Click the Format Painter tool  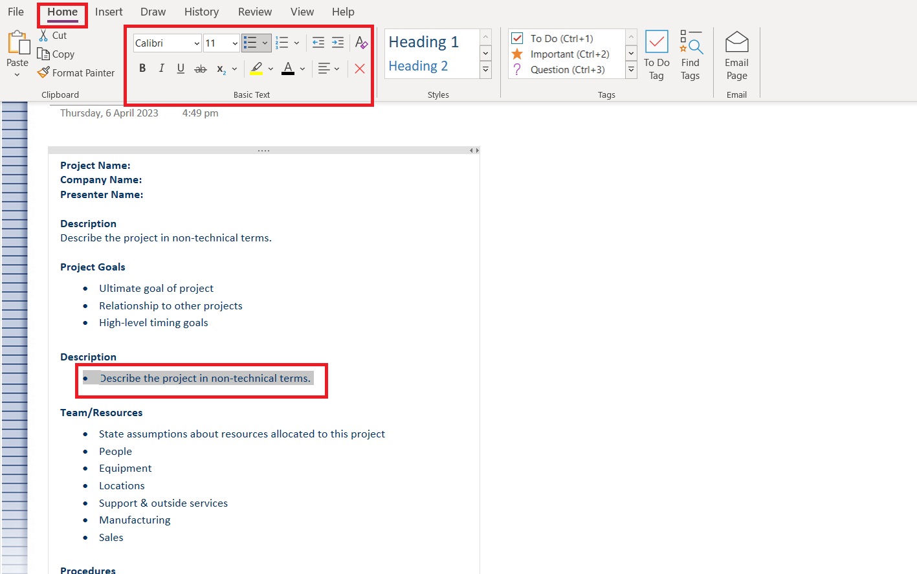click(x=76, y=72)
